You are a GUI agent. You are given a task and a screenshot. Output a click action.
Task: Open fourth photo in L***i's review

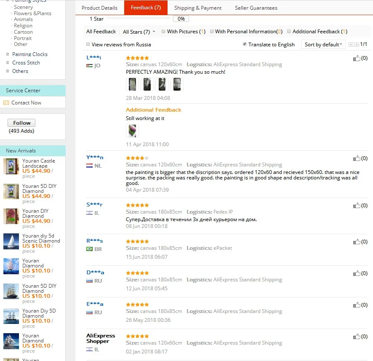(177, 84)
